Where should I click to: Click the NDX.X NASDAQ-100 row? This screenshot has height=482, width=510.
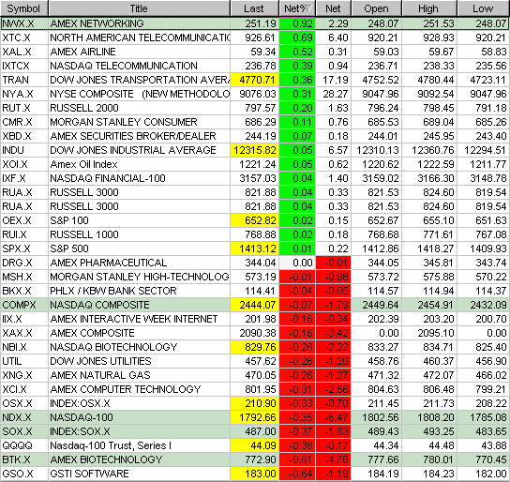point(255,417)
